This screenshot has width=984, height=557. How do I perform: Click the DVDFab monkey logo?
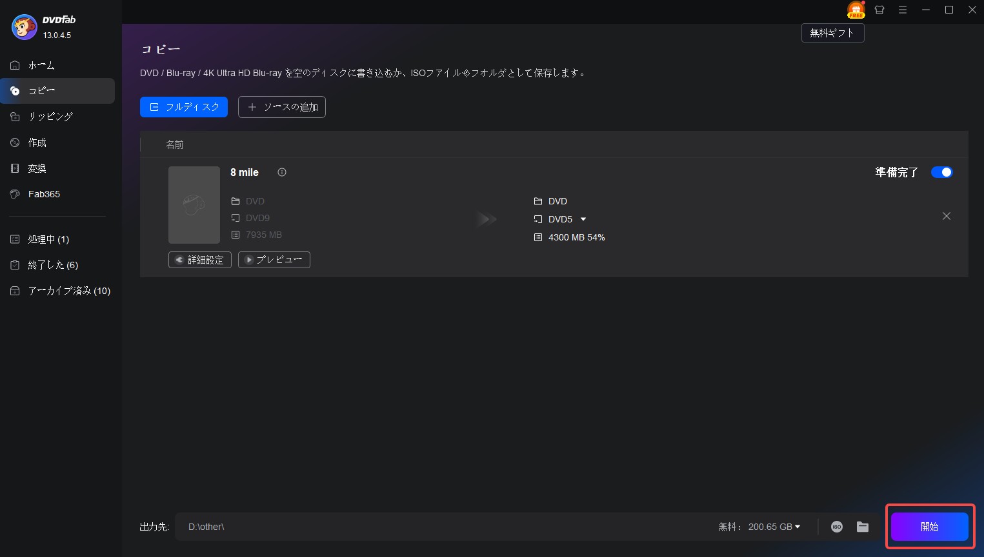point(25,27)
